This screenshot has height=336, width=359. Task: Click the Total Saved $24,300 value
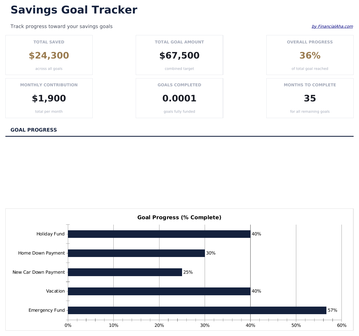click(49, 56)
